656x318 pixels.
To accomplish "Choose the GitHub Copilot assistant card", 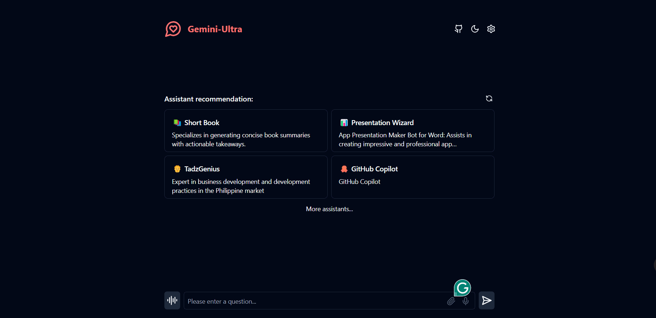I will click(x=413, y=177).
